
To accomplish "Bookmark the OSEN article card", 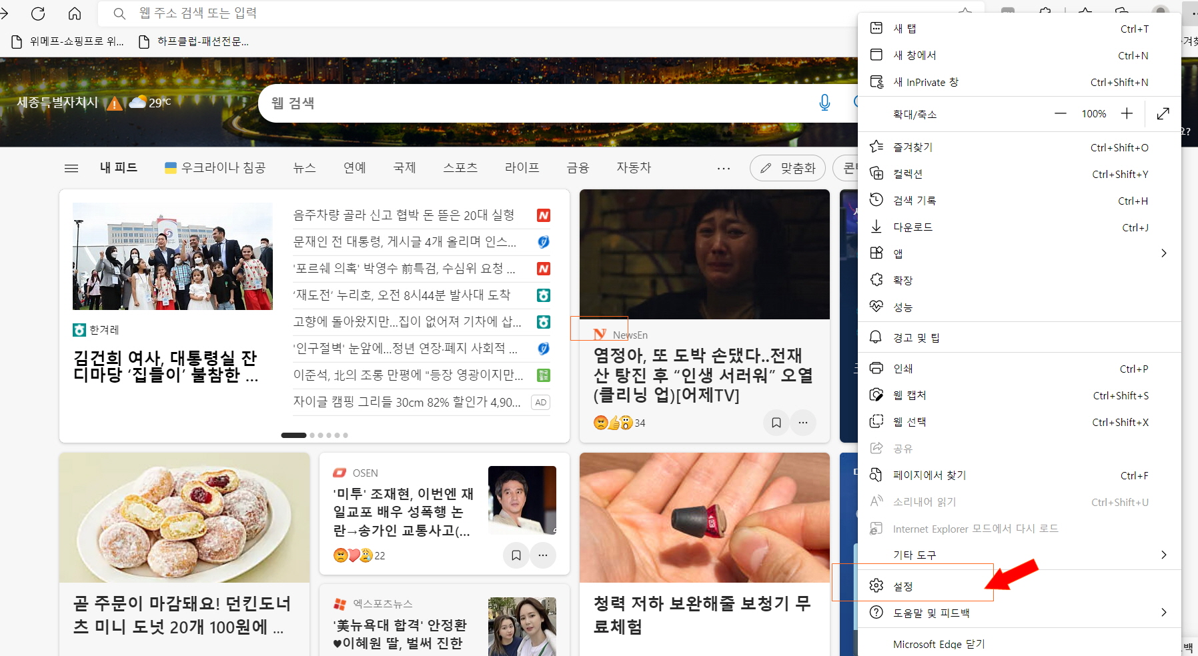I will pos(516,555).
